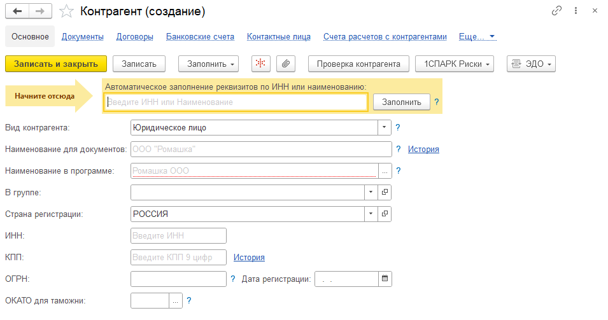Open help for automatic fill field

click(x=437, y=102)
